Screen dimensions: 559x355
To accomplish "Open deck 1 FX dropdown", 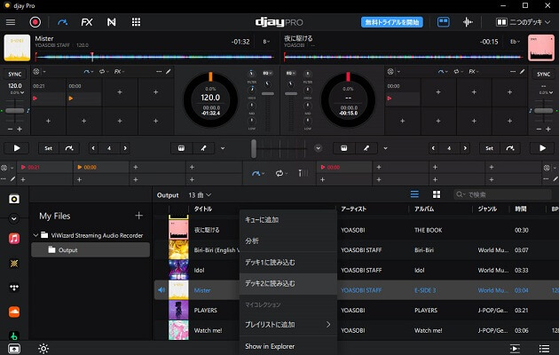I will pos(119,72).
